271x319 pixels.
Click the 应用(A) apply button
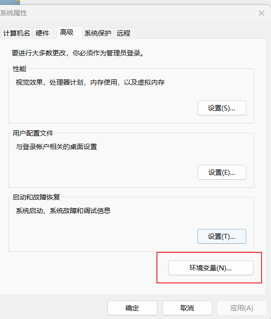coord(242,308)
